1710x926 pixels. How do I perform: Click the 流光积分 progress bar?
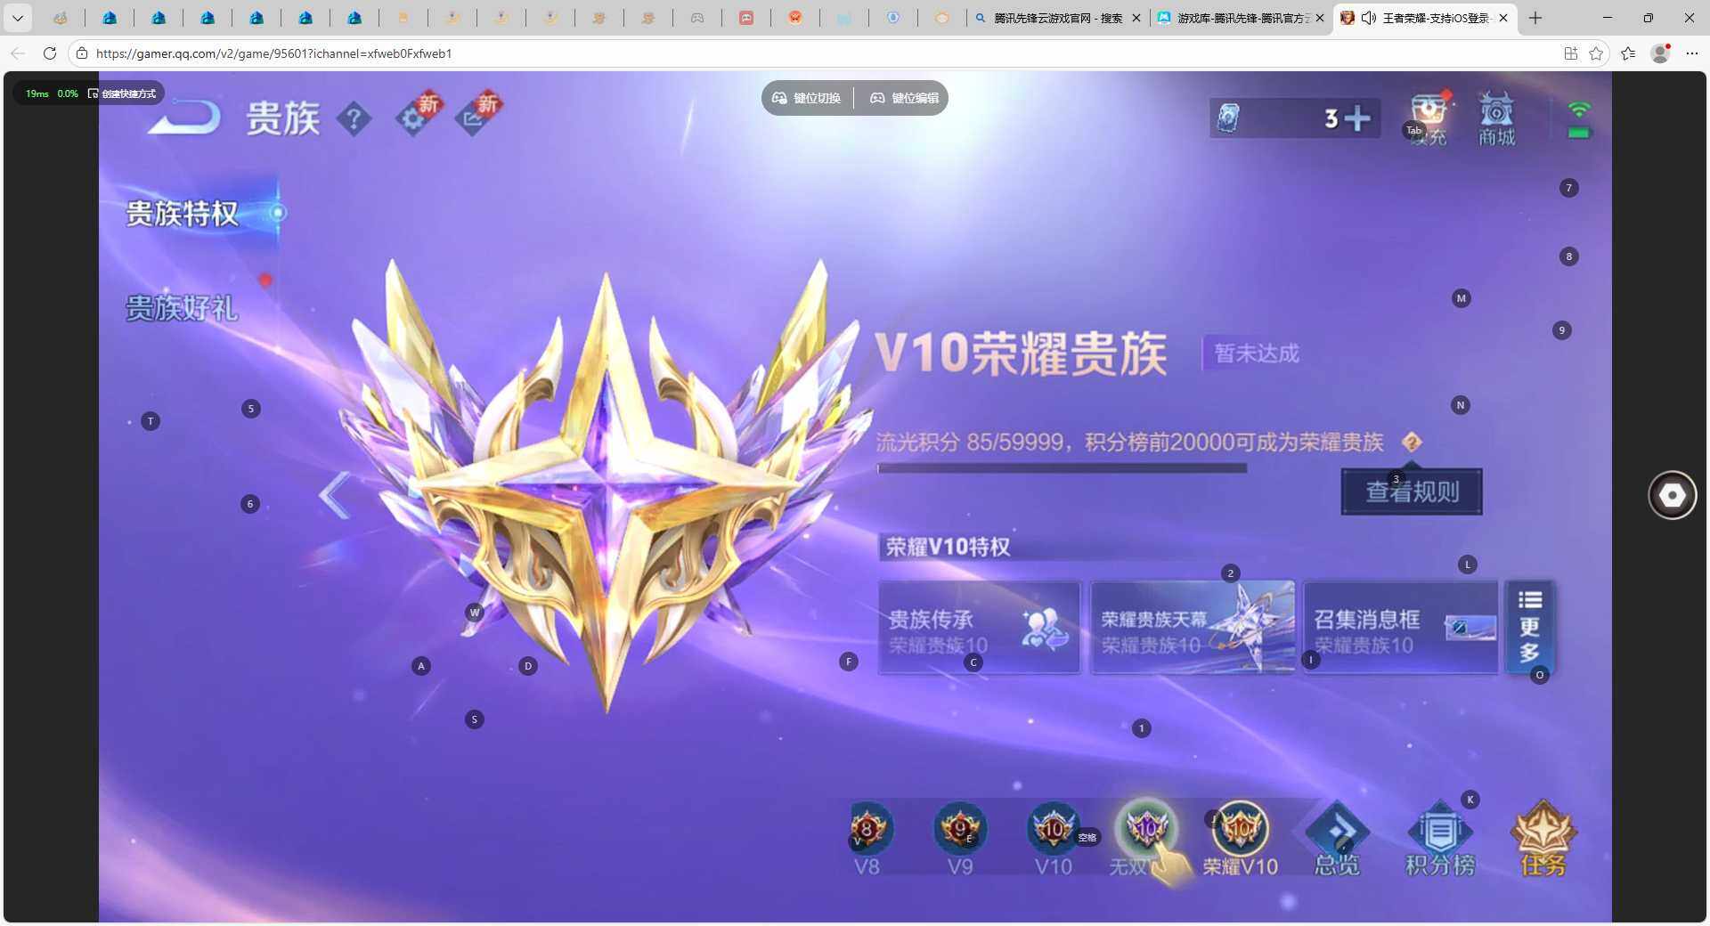[1060, 468]
